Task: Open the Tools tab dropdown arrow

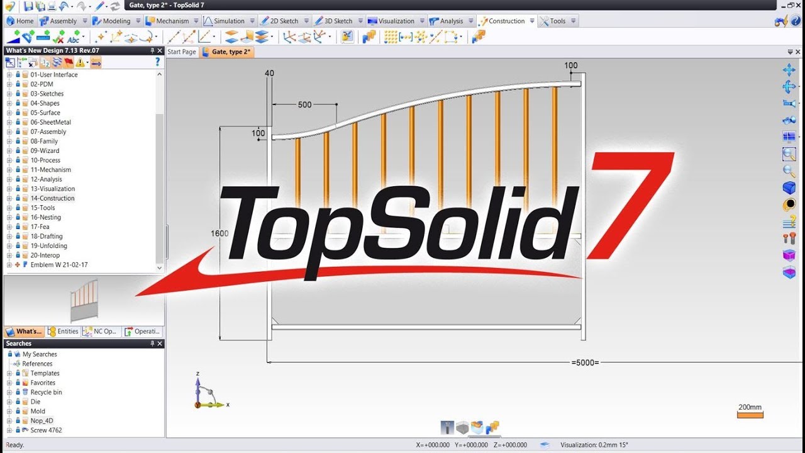Action: point(572,21)
